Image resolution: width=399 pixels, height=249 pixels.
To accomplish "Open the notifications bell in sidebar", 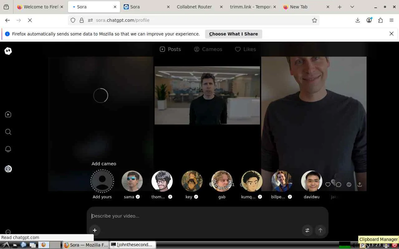I will coord(8,149).
